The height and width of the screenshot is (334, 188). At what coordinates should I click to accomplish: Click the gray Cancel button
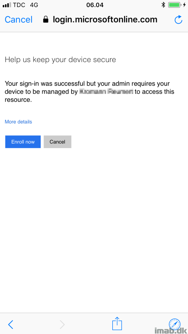pyautogui.click(x=58, y=142)
